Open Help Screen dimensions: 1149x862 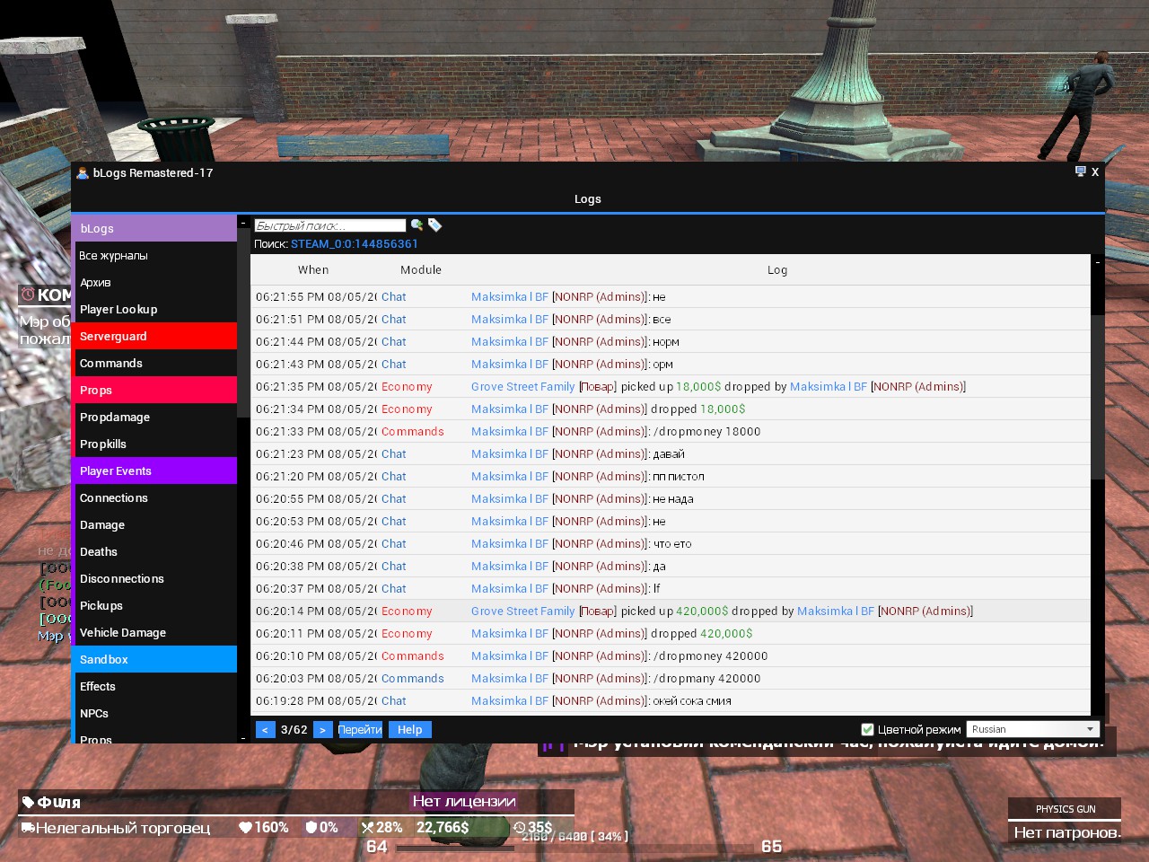(409, 729)
